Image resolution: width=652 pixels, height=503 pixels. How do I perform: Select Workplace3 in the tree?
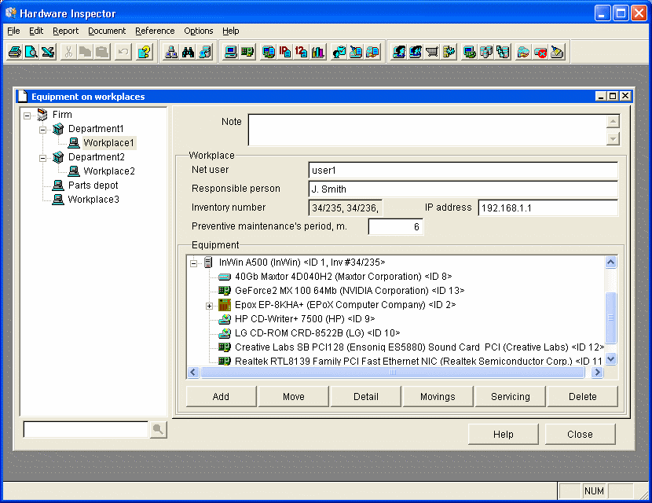click(93, 200)
